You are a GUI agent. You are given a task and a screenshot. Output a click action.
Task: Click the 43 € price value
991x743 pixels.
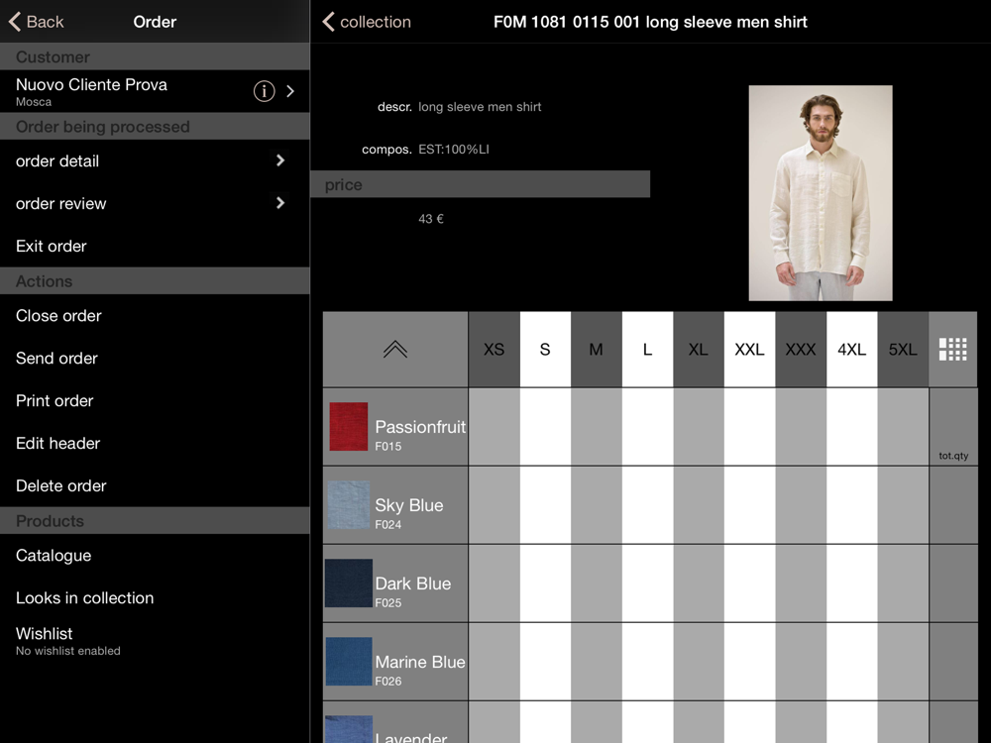[431, 219]
